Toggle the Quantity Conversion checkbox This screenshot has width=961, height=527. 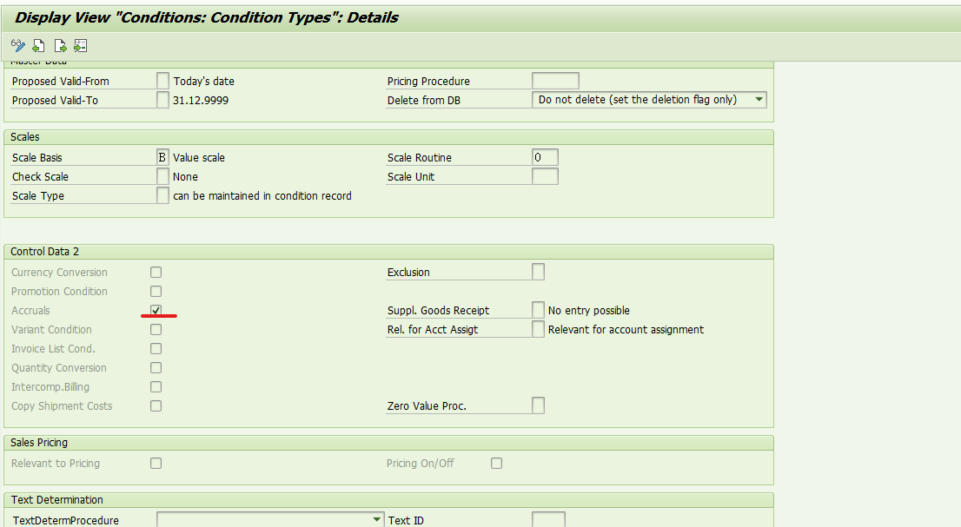[x=156, y=368]
